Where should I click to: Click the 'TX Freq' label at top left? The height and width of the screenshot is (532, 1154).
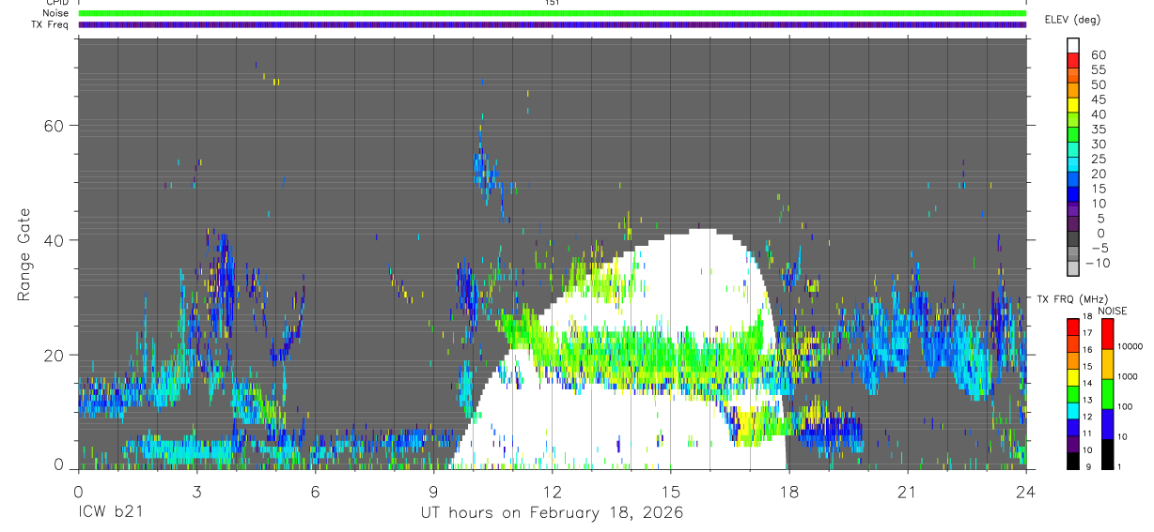point(51,24)
